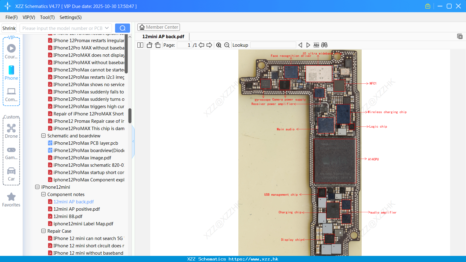The image size is (466, 262).
Task: Click the blue search button
Action: pos(122,28)
